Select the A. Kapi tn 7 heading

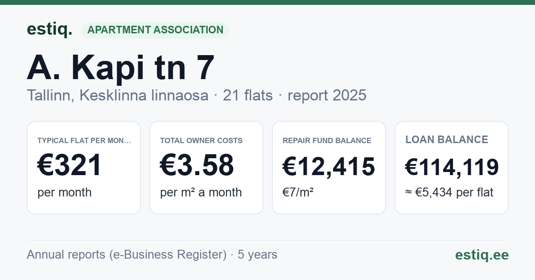[121, 68]
